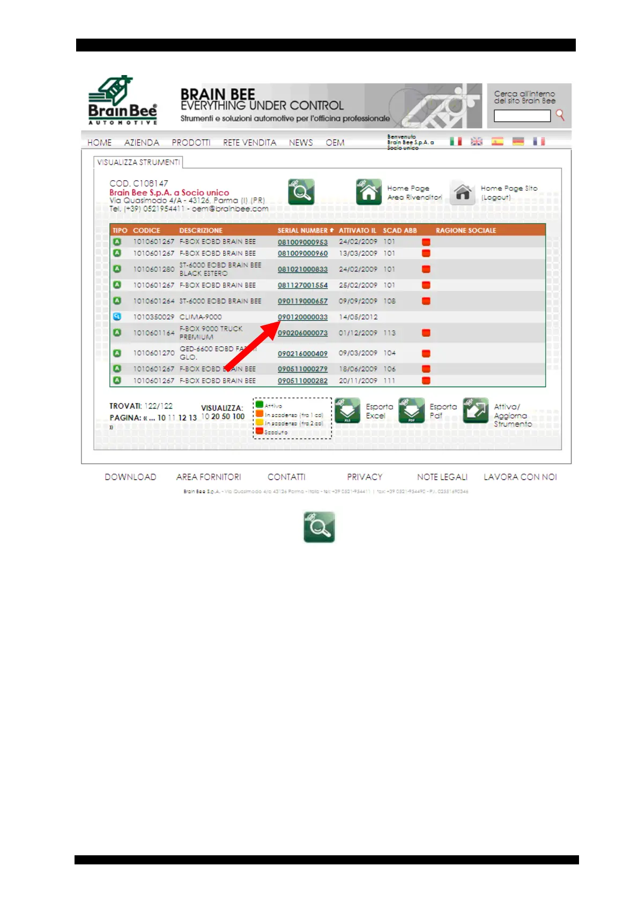Click Home Page Sito (Logout) text link
638x903 pixels.
(x=509, y=193)
